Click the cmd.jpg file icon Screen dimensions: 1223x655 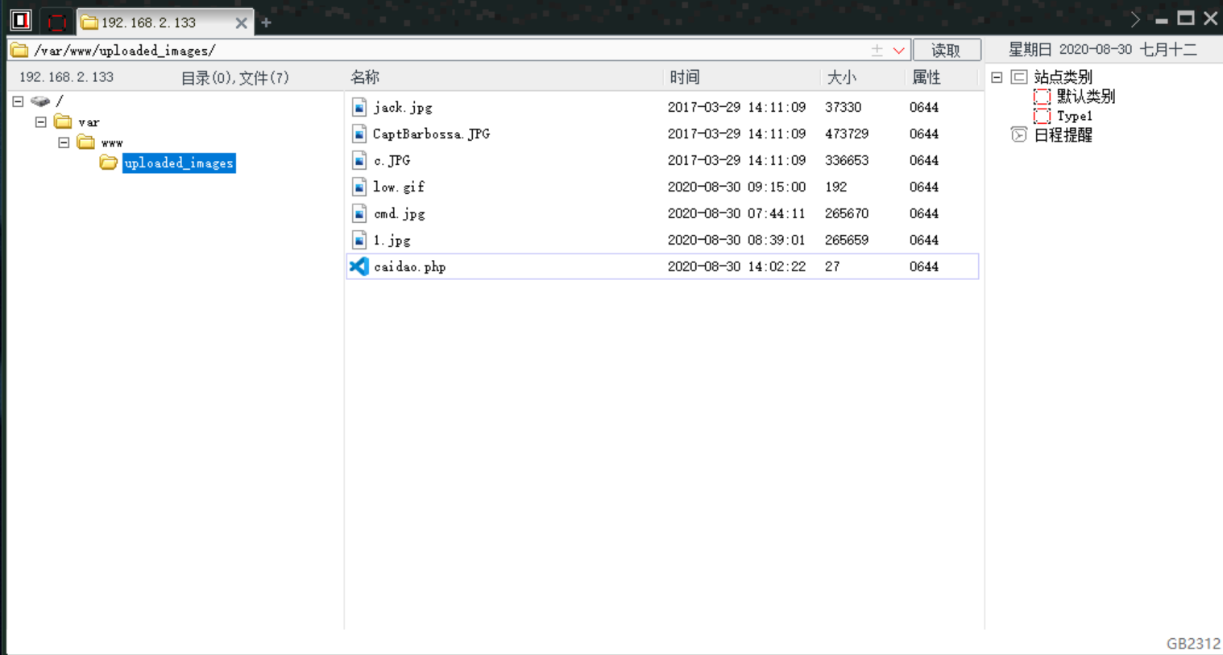(359, 213)
